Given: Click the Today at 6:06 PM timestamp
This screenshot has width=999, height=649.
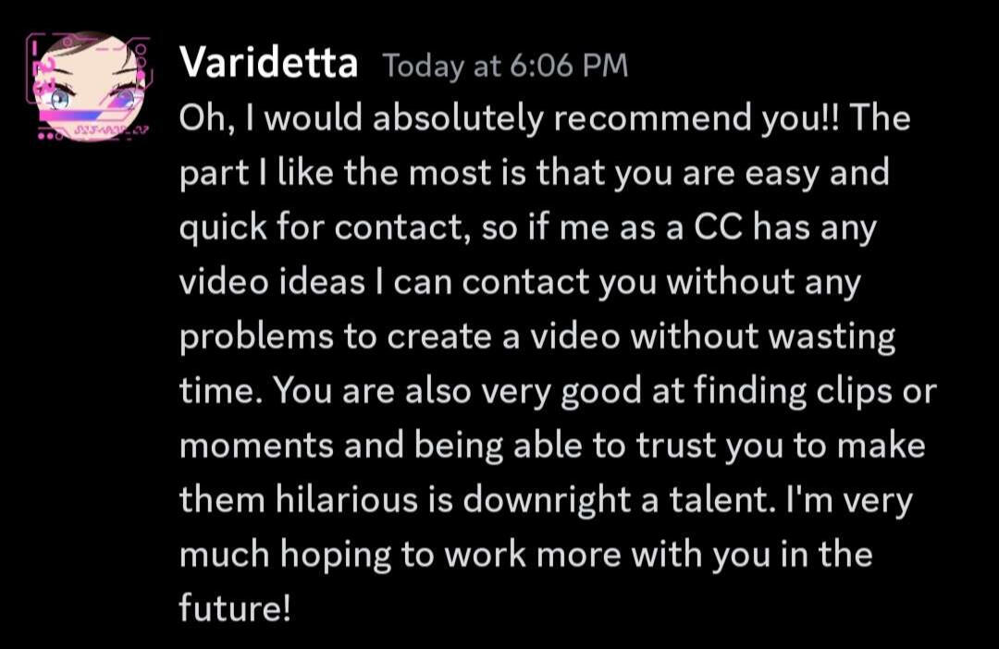Looking at the screenshot, I should (504, 66).
